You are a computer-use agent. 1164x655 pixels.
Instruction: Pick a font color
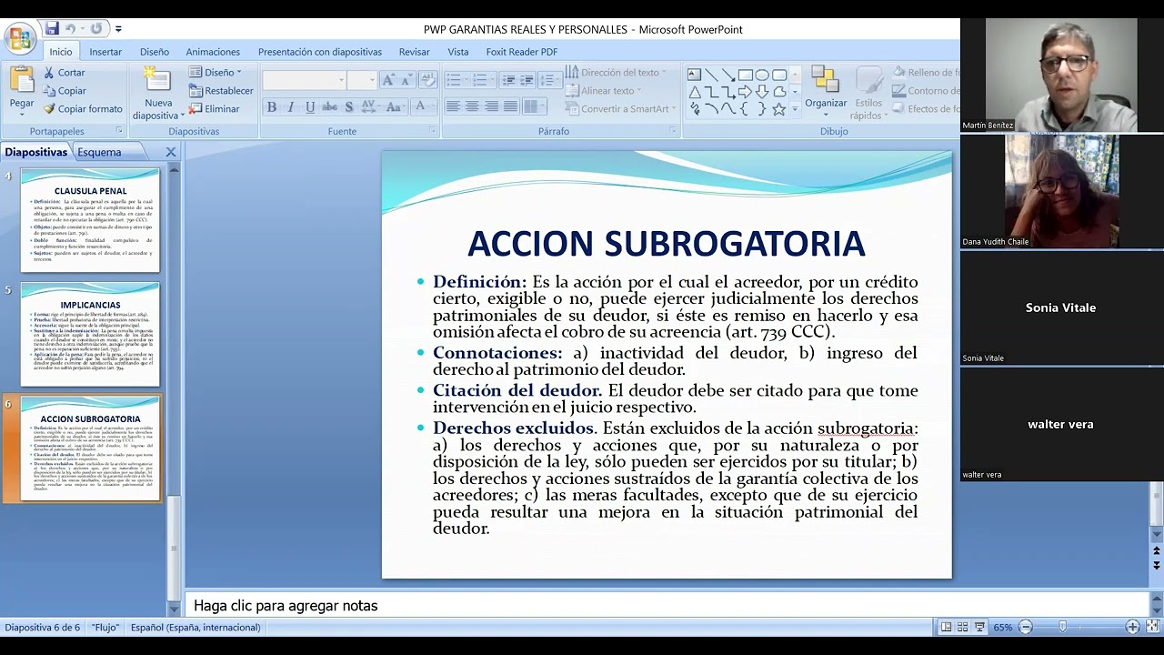423,107
